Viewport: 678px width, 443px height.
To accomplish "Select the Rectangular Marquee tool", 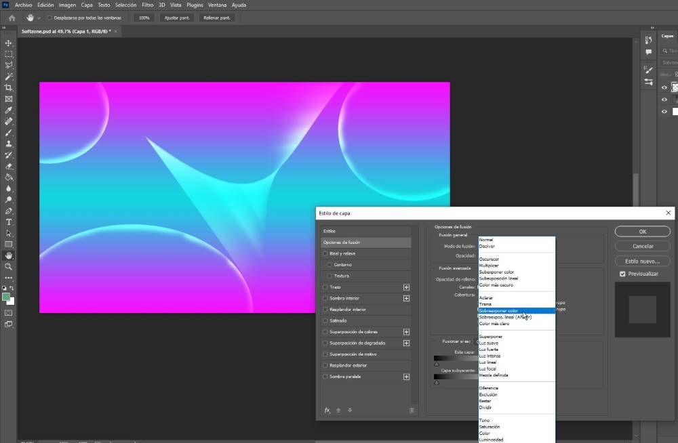I will (x=8, y=54).
